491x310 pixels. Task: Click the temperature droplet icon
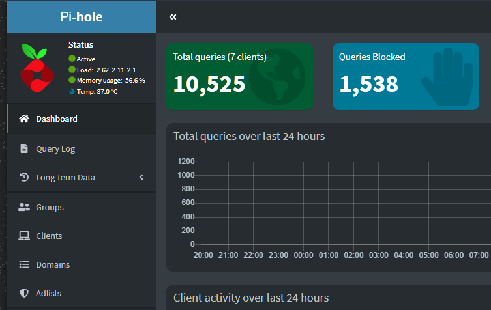click(x=72, y=91)
